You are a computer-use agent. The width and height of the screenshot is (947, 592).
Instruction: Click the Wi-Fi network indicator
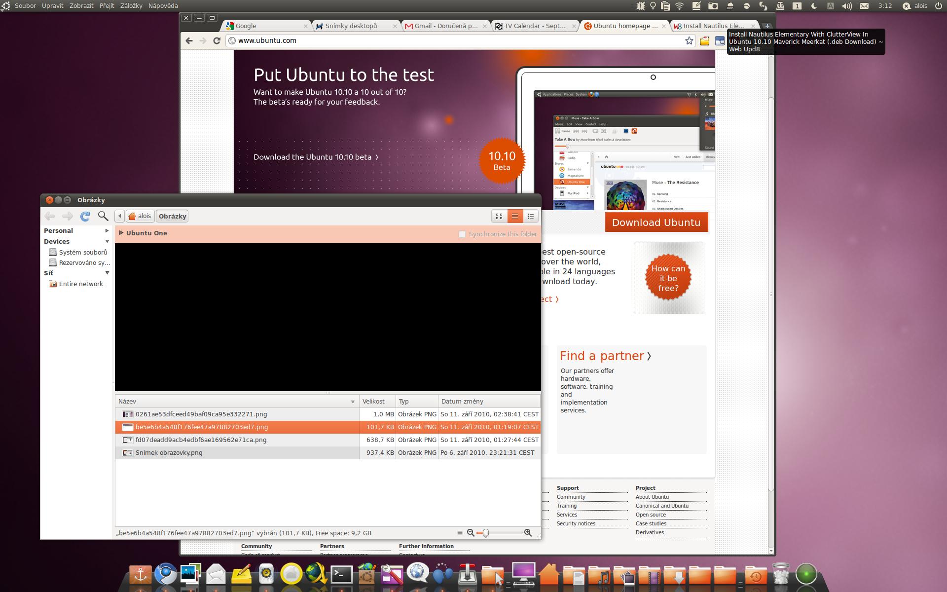point(679,6)
